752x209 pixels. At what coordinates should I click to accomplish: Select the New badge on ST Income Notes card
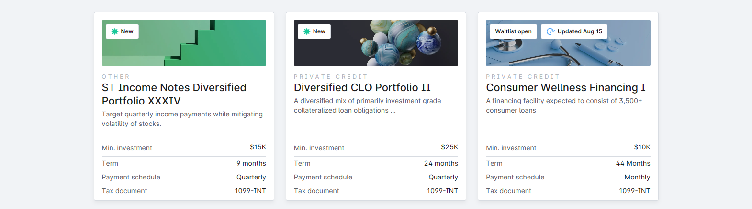122,31
